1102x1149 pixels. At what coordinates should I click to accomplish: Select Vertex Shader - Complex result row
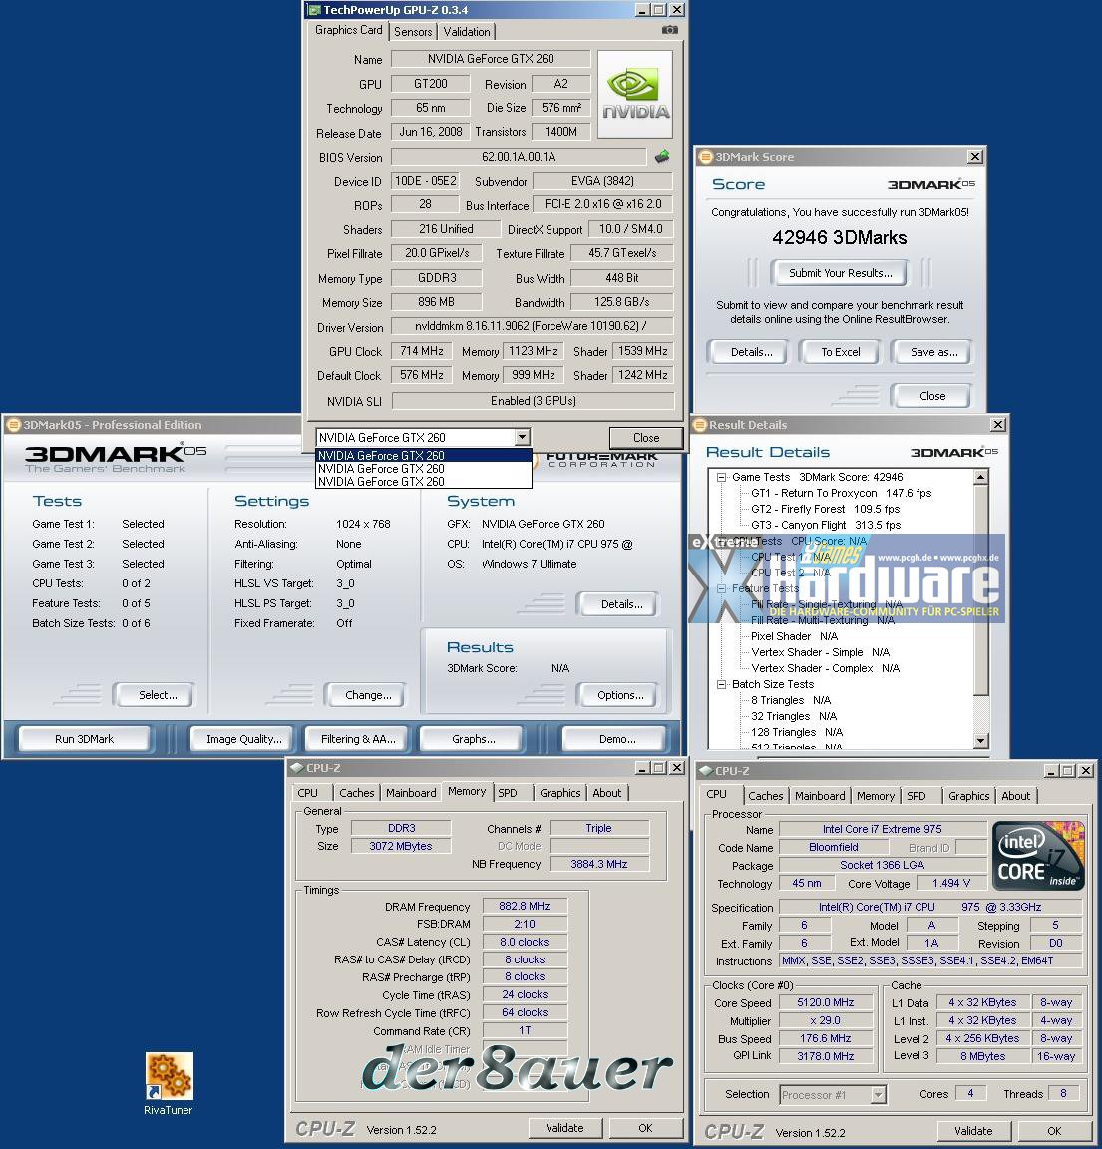point(825,668)
